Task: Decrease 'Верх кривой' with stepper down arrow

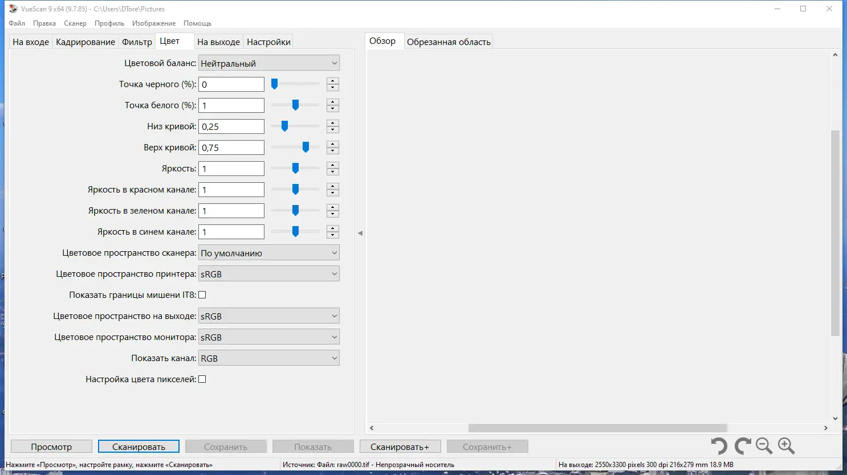Action: pos(333,151)
